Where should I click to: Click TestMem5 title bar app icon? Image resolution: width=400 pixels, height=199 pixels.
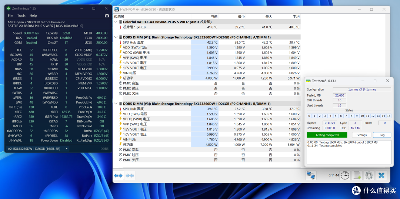click(309, 81)
